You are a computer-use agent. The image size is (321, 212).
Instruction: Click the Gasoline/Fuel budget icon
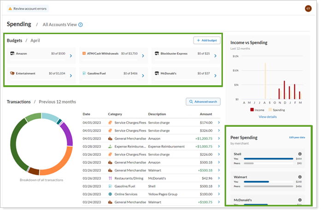point(84,73)
